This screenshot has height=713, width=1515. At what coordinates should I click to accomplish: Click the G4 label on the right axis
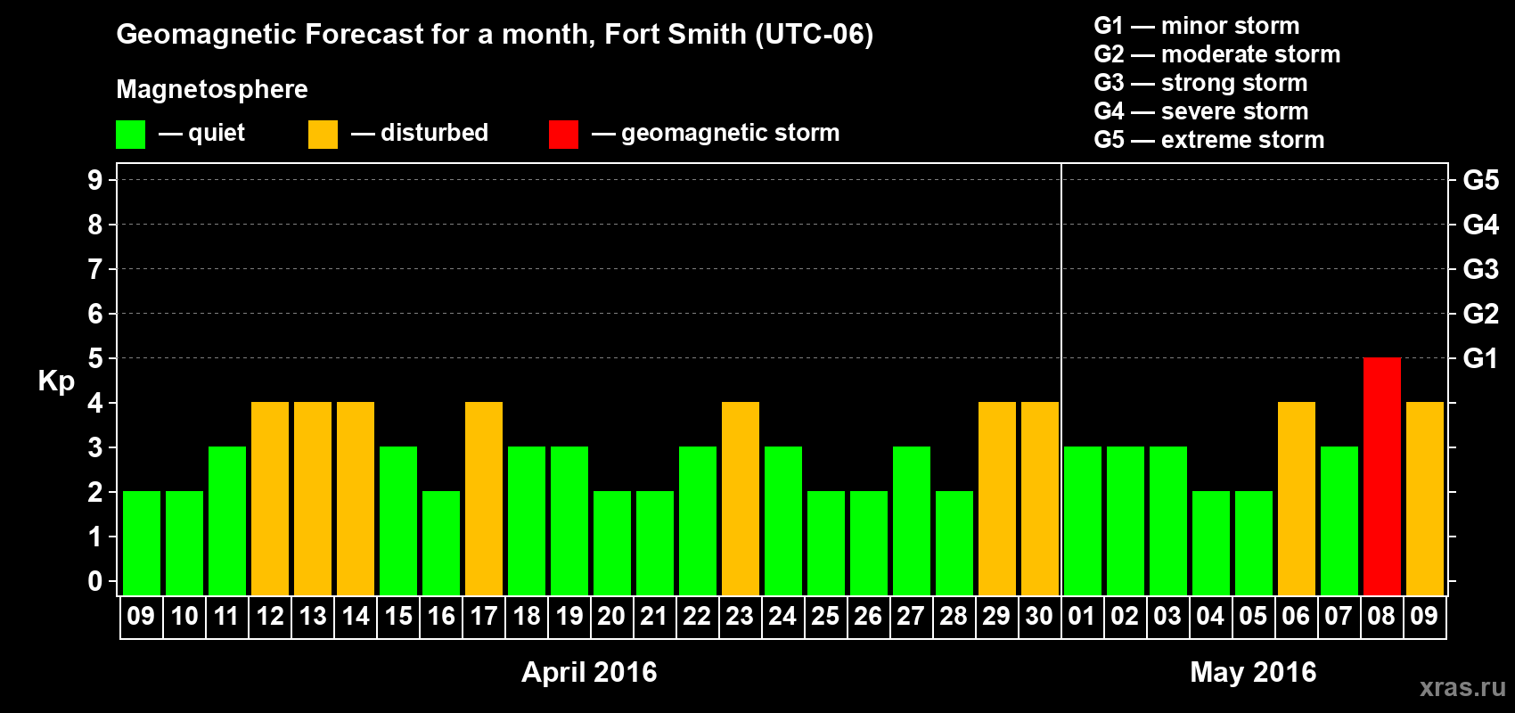pos(1481,225)
